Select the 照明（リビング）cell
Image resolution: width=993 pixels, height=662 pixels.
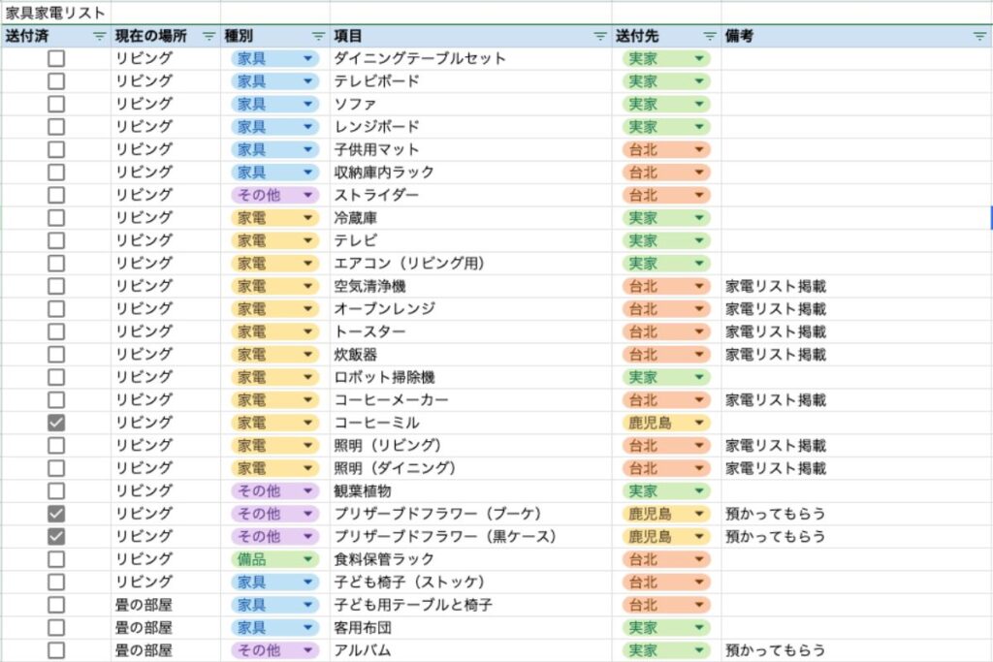(x=470, y=446)
